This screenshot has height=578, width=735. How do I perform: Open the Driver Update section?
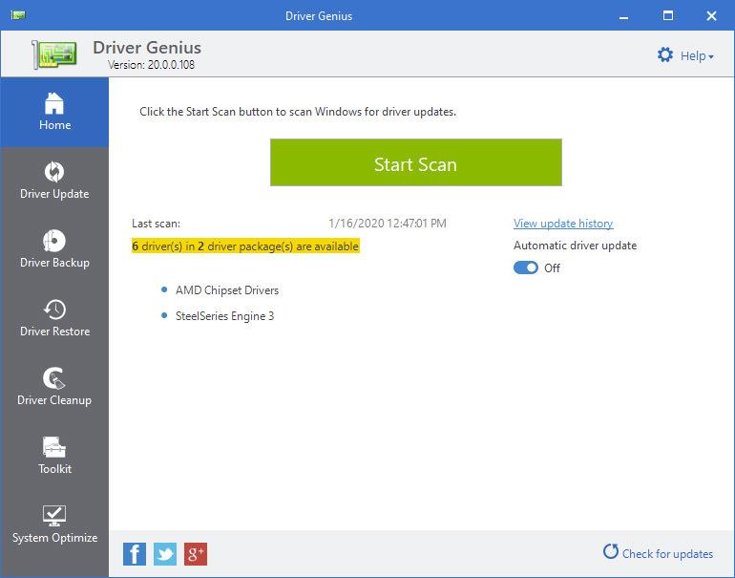pyautogui.click(x=54, y=181)
